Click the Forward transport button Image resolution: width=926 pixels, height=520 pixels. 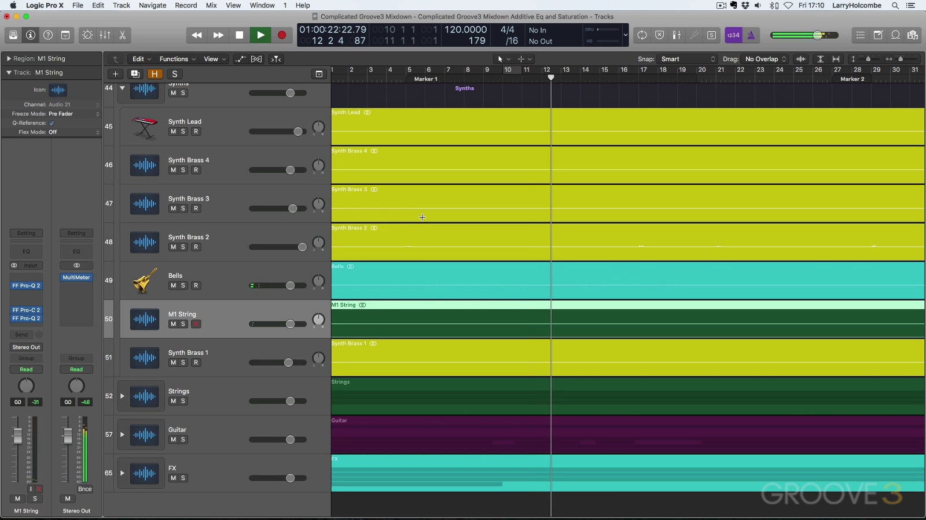(218, 35)
